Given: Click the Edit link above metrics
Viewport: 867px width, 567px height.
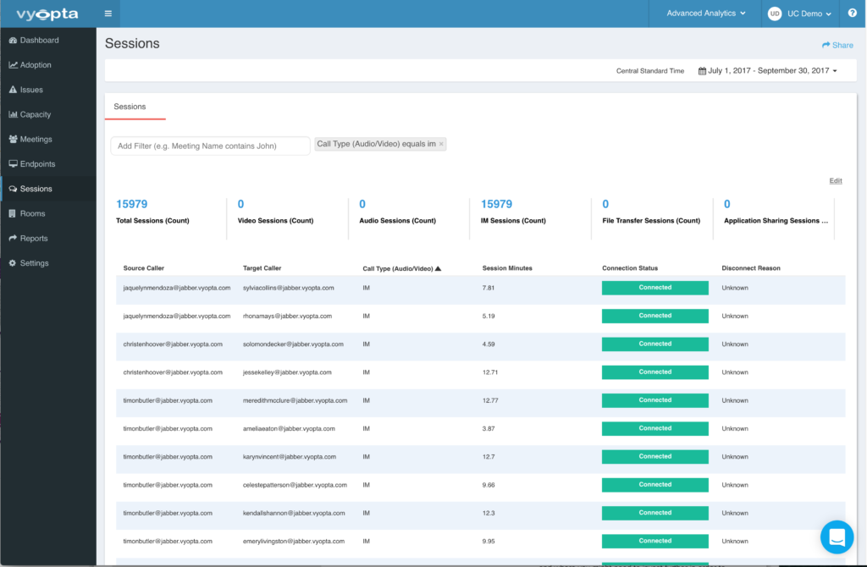Looking at the screenshot, I should (x=836, y=181).
